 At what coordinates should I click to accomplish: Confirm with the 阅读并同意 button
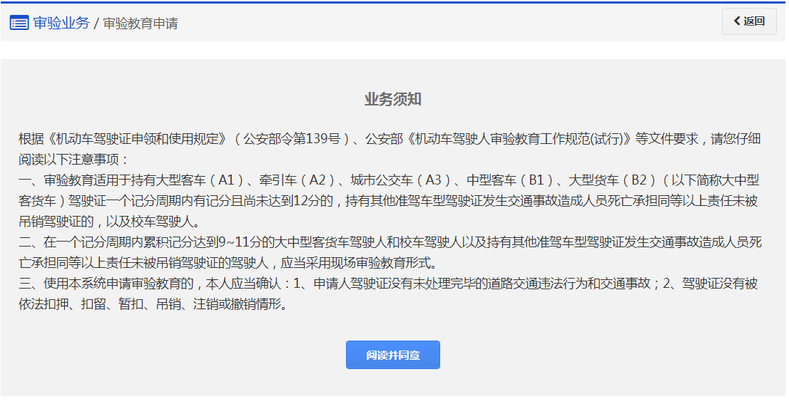(392, 355)
